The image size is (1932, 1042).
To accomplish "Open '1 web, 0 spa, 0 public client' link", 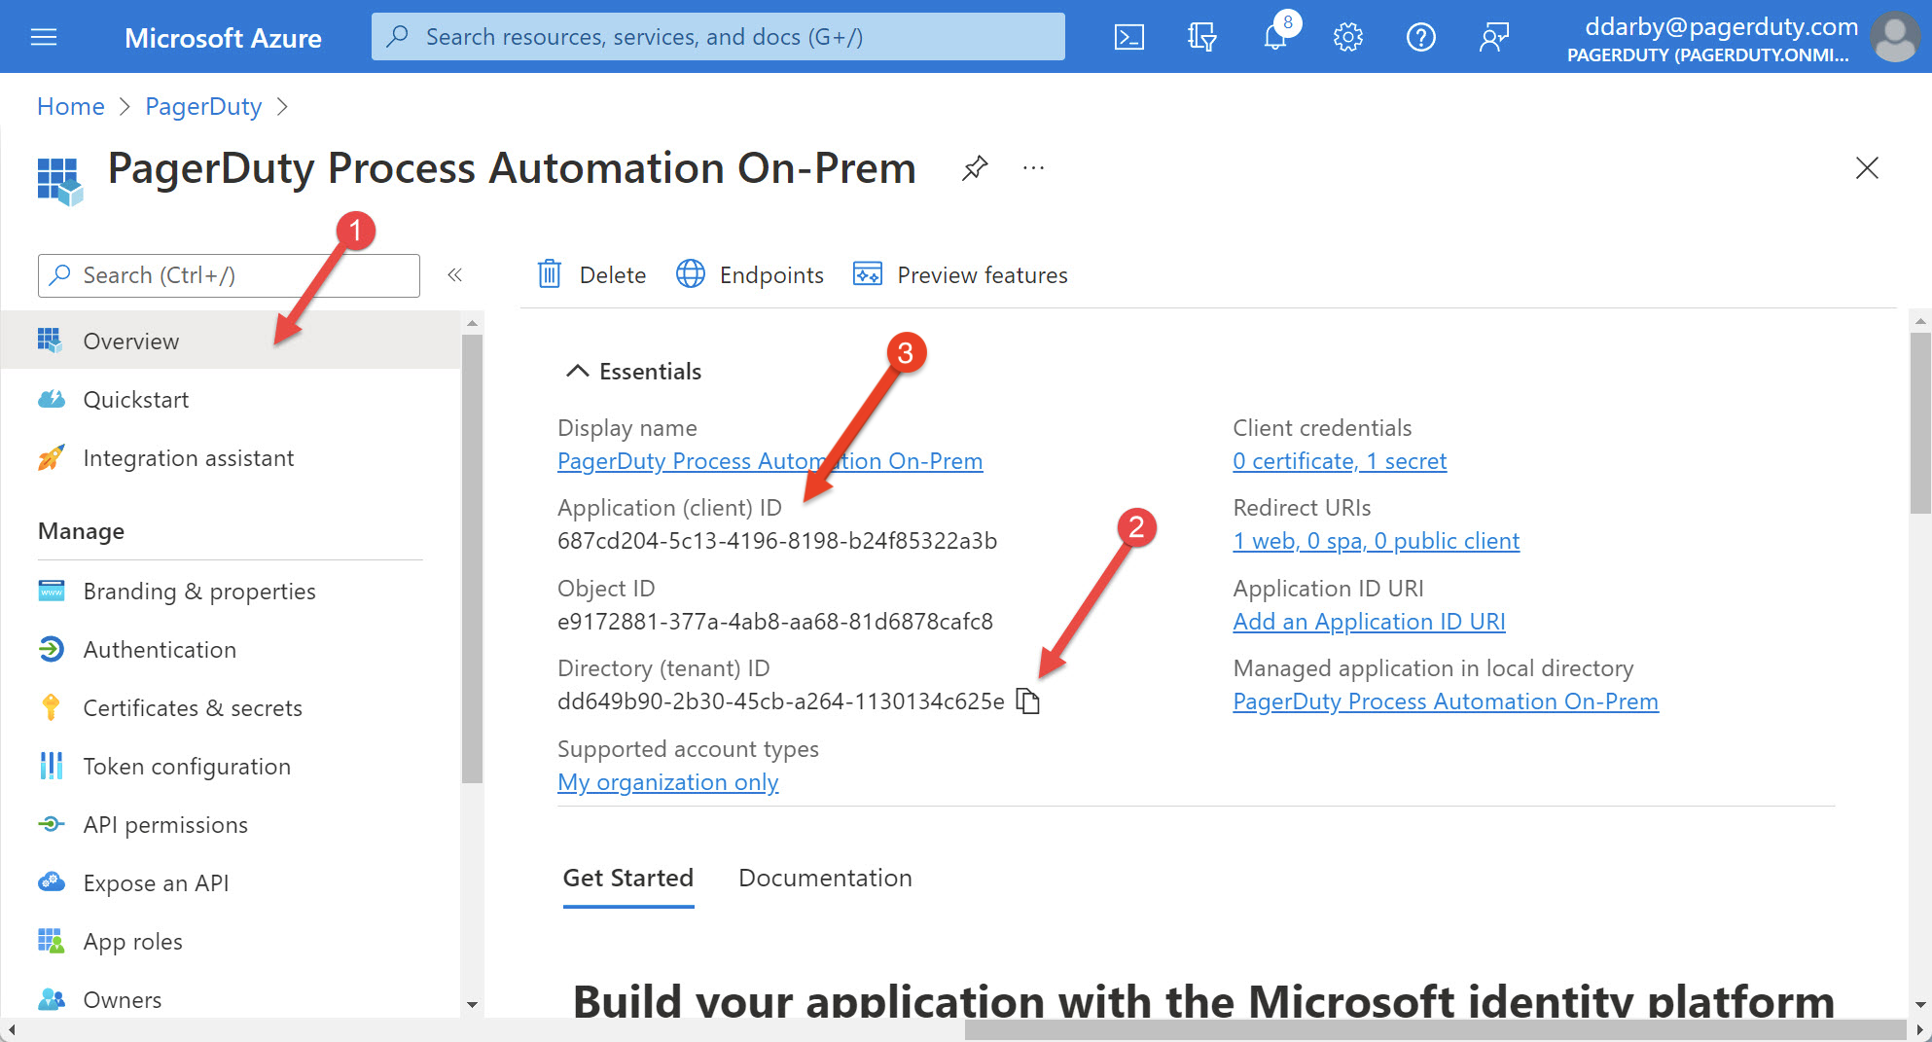I will [x=1376, y=541].
